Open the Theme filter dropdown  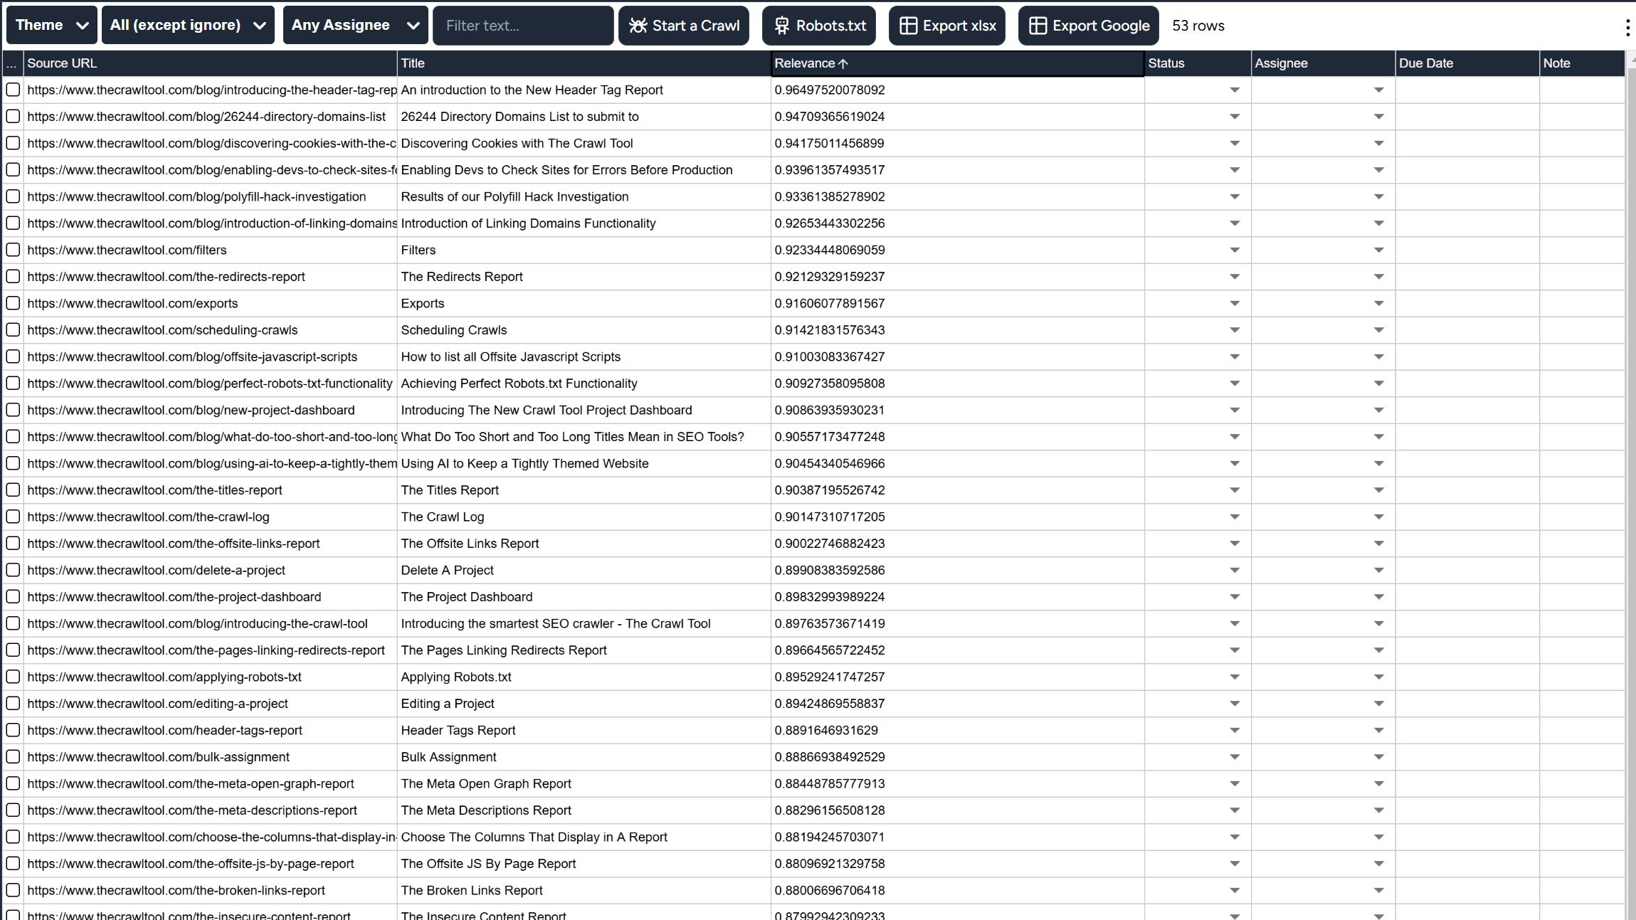[x=49, y=25]
